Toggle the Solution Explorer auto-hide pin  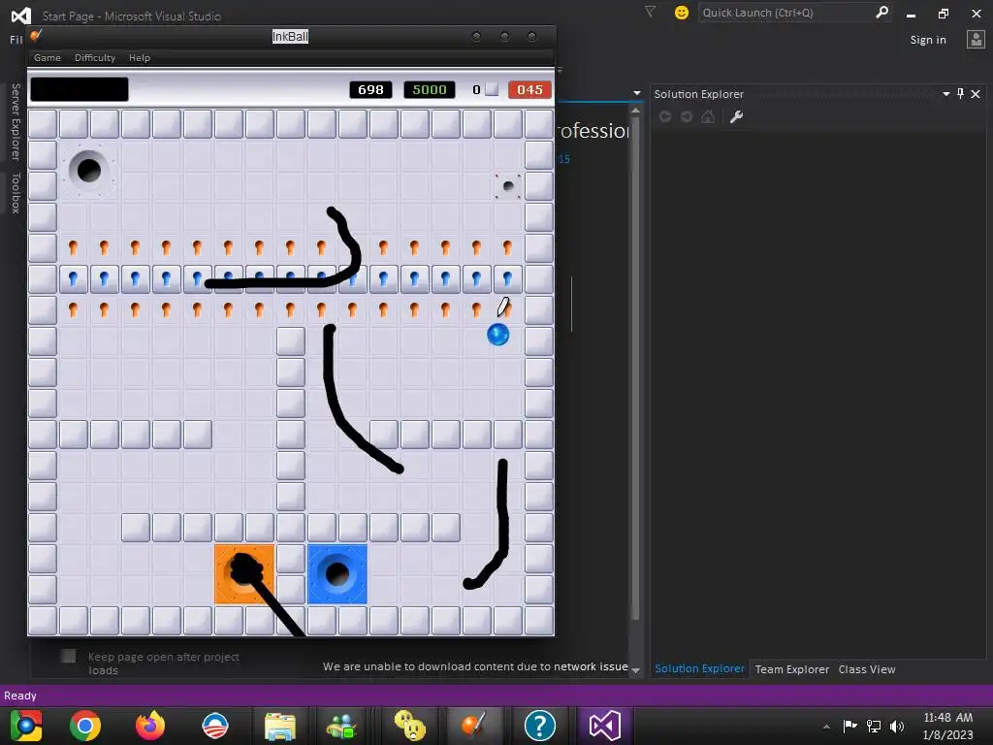tap(961, 94)
